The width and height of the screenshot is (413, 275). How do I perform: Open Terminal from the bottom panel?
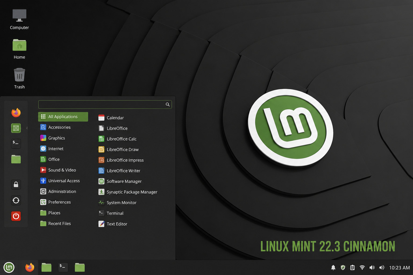click(63, 267)
